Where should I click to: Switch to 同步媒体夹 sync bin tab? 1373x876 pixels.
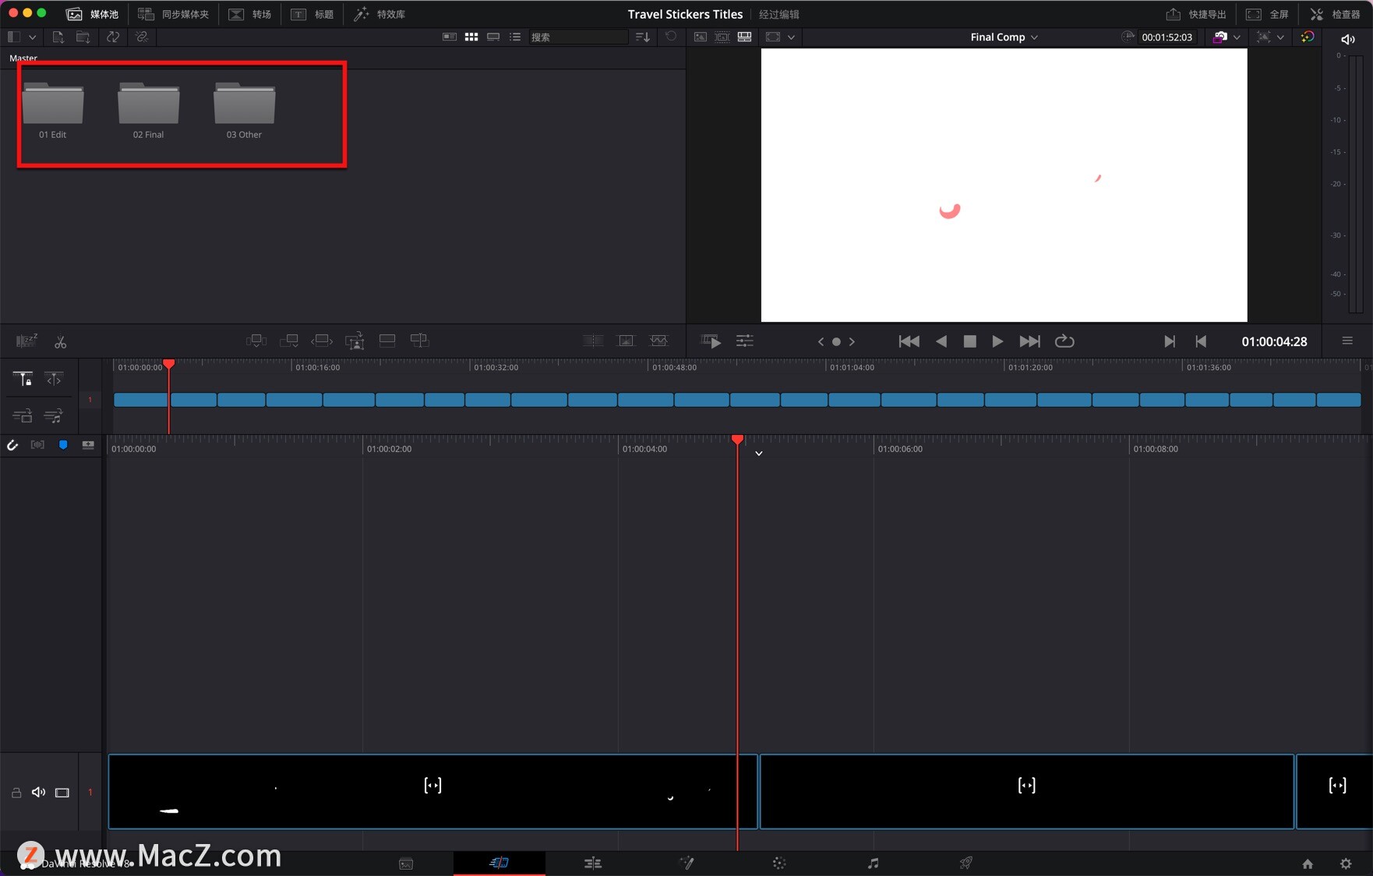coord(173,14)
